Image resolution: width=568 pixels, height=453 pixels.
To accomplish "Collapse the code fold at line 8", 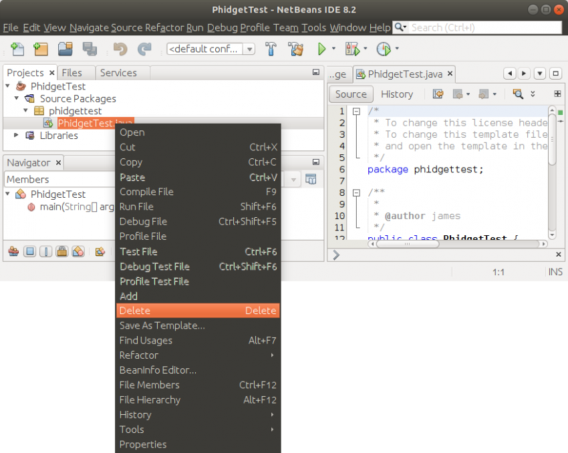I will (356, 192).
